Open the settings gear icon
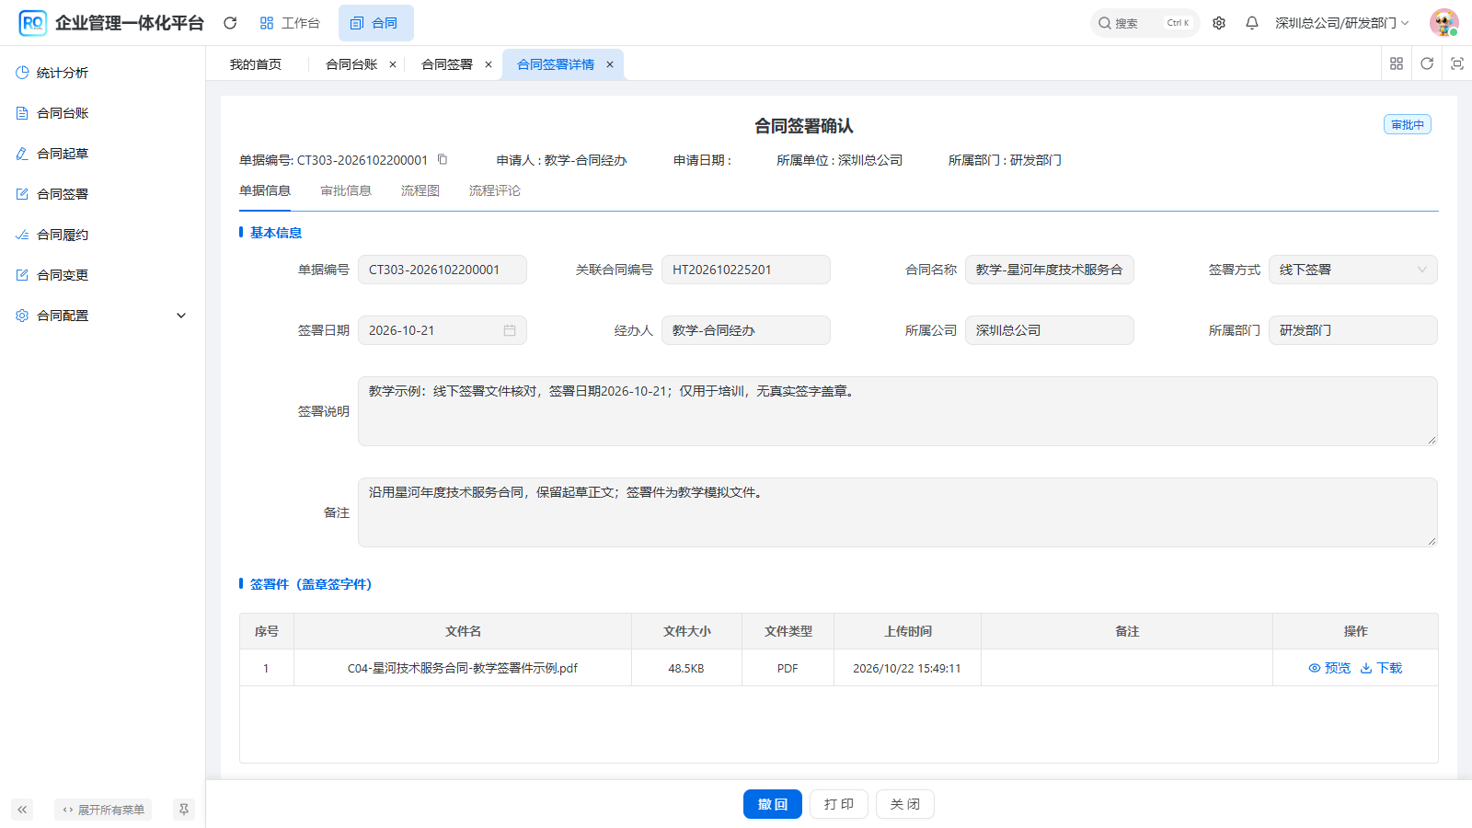Image resolution: width=1472 pixels, height=828 pixels. [x=1219, y=23]
